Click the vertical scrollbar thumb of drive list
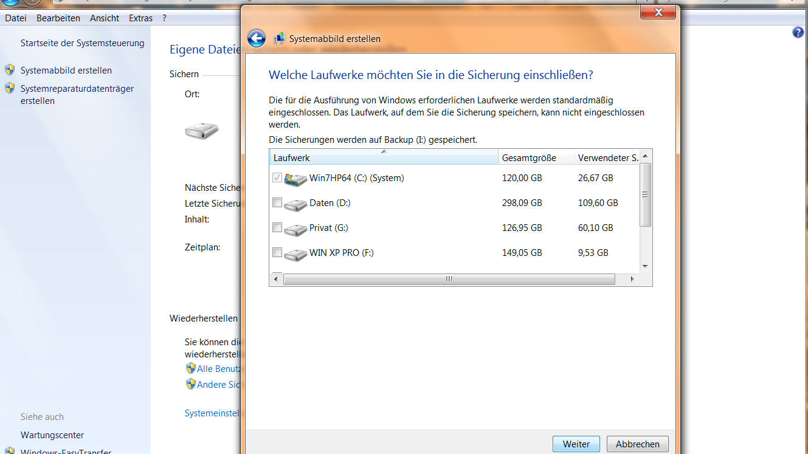The height and width of the screenshot is (454, 808). (646, 195)
